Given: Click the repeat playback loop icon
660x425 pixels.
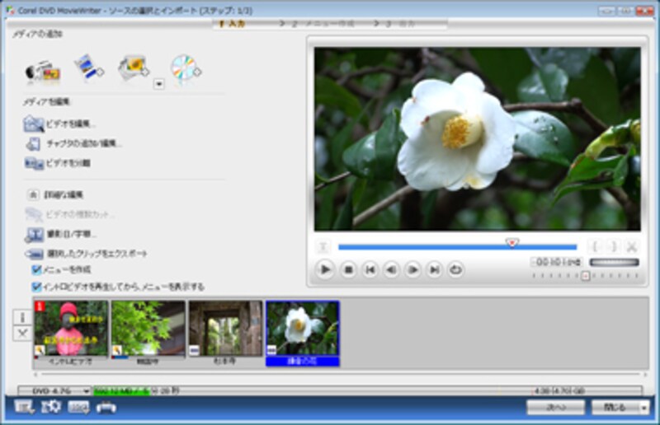Looking at the screenshot, I should click(x=455, y=269).
